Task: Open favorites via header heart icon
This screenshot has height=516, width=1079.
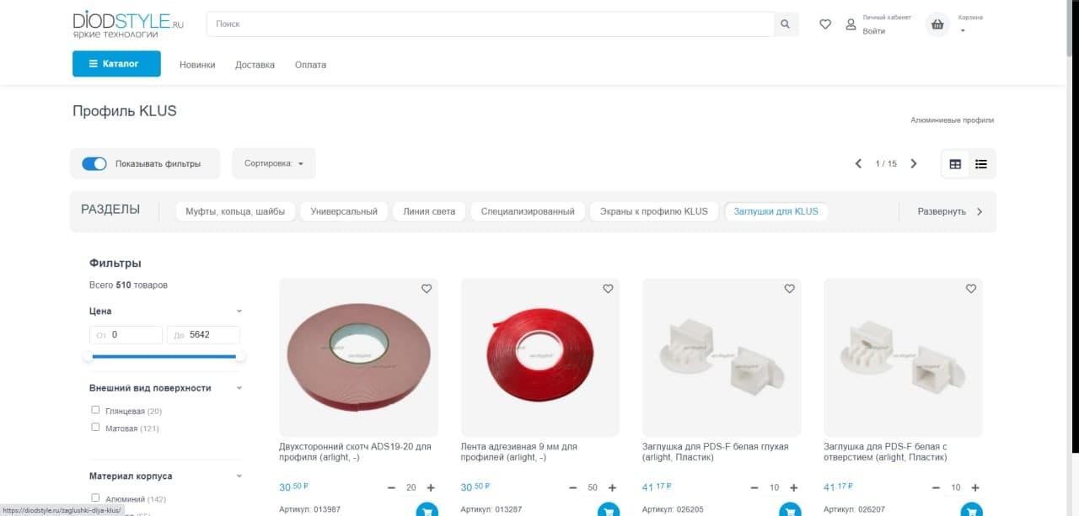Action: pos(825,24)
